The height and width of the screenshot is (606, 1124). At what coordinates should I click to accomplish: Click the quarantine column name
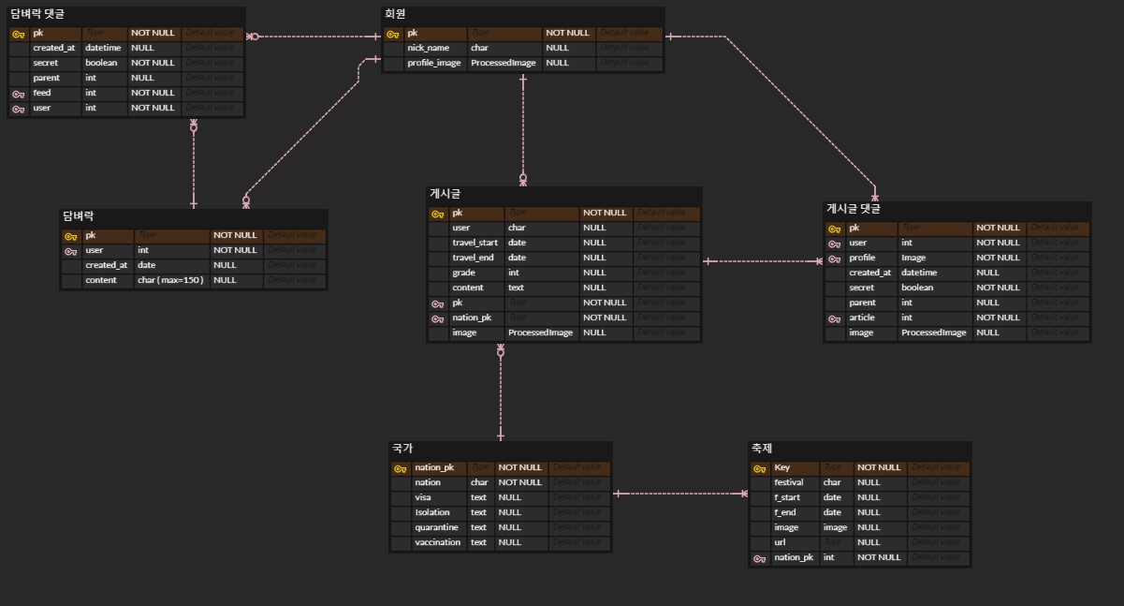coord(437,527)
